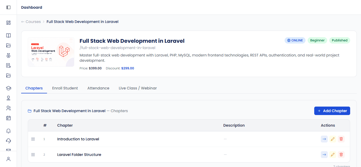Open the dashboard grid icon in sidebar
361x167 pixels.
(x=8, y=23)
